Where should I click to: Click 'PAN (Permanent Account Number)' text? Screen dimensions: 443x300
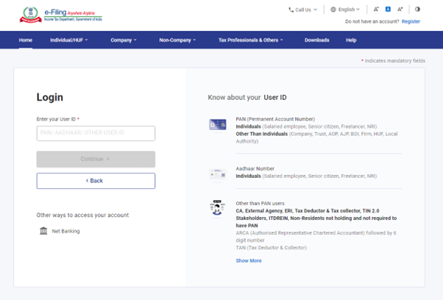(x=275, y=119)
